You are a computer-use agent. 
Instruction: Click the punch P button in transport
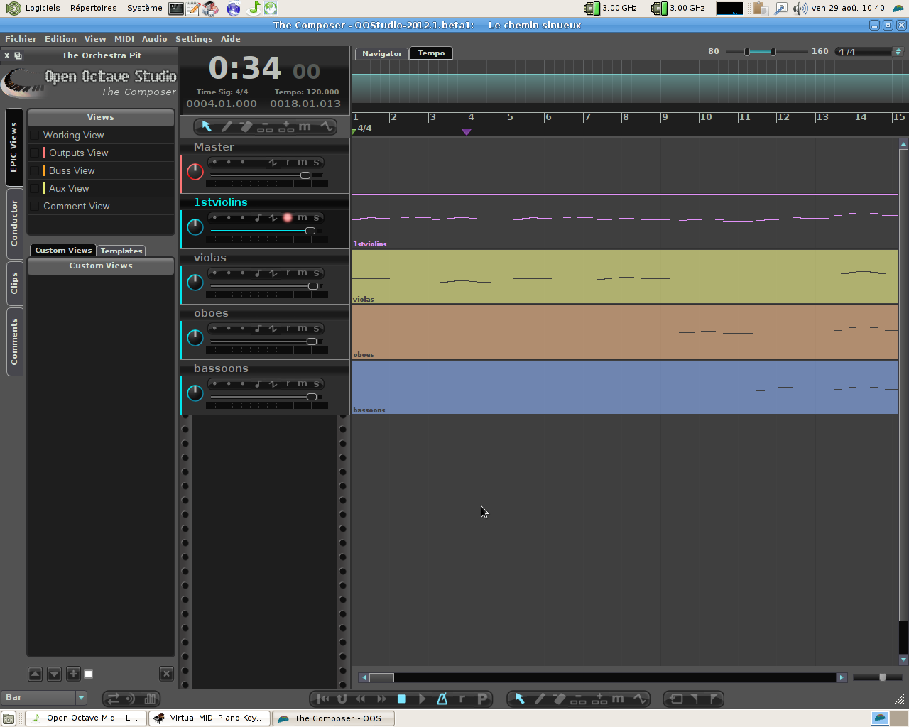point(483,699)
